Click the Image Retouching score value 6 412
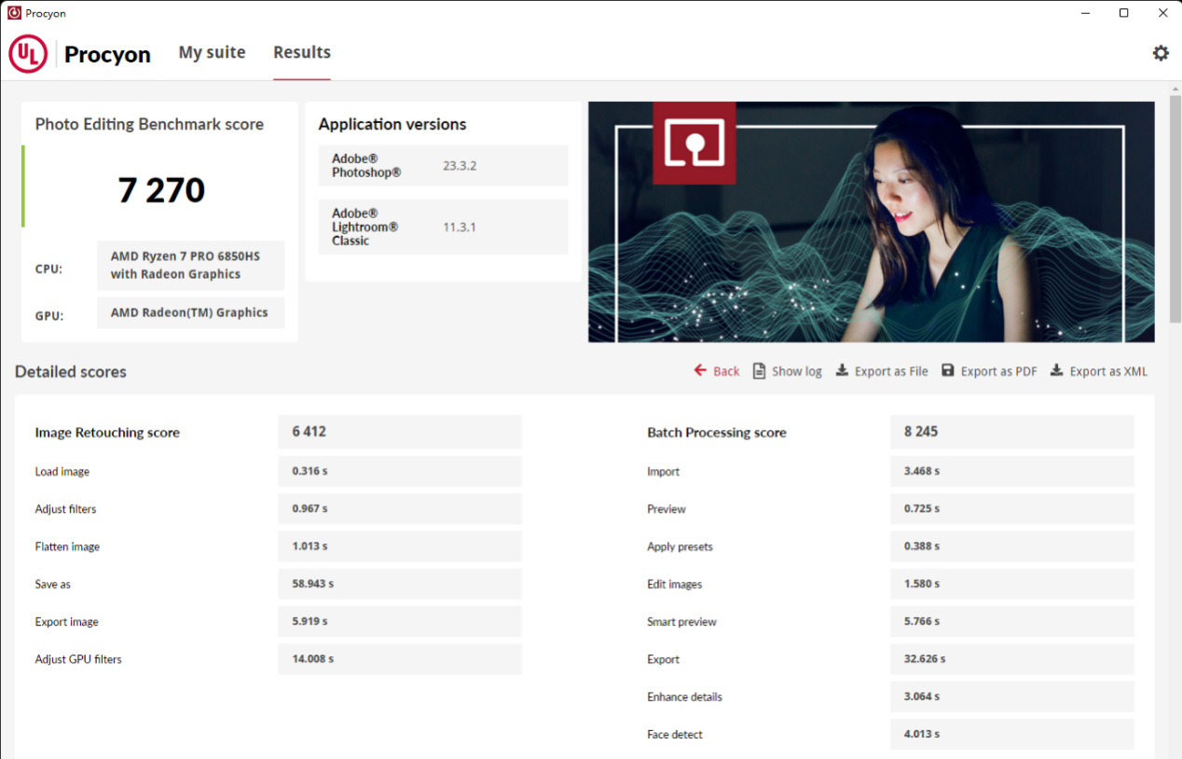Image resolution: width=1182 pixels, height=759 pixels. point(400,432)
